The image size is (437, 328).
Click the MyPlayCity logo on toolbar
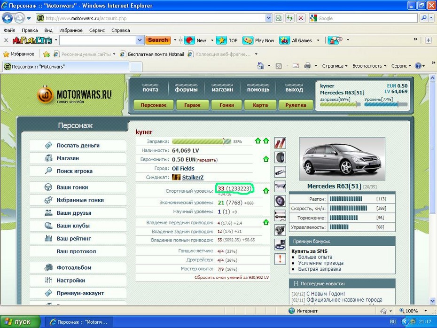pyautogui.click(x=32, y=40)
